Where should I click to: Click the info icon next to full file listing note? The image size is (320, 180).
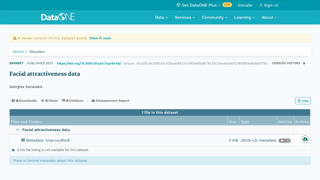click(13, 150)
